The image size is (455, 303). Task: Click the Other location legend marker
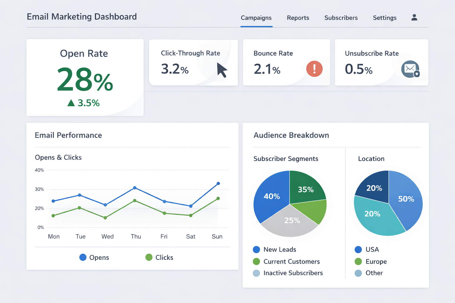tap(358, 273)
